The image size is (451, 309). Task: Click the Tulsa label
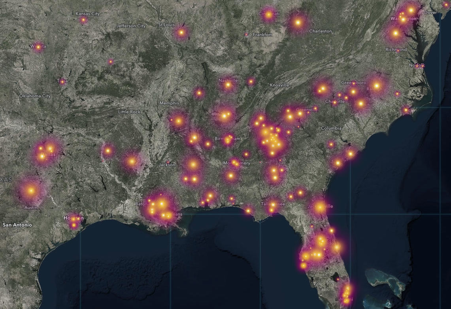[x=62, y=81]
